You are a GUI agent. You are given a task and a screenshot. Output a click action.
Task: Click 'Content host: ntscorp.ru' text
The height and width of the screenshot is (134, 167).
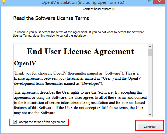coord(99,9)
